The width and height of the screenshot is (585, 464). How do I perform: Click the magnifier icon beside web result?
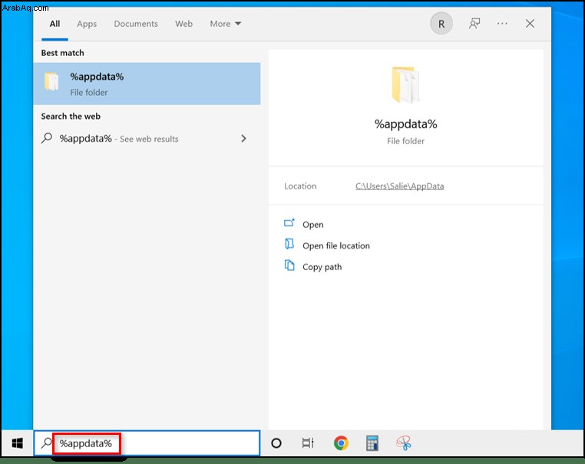point(47,138)
